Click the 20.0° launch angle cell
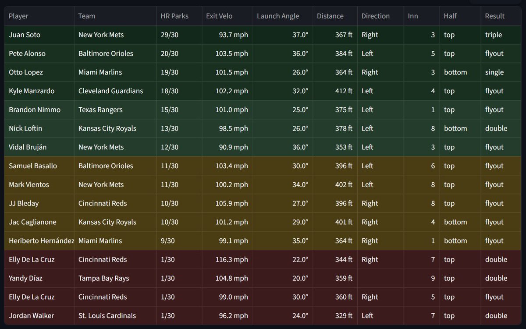Image resolution: width=526 pixels, height=329 pixels. pyautogui.click(x=283, y=278)
